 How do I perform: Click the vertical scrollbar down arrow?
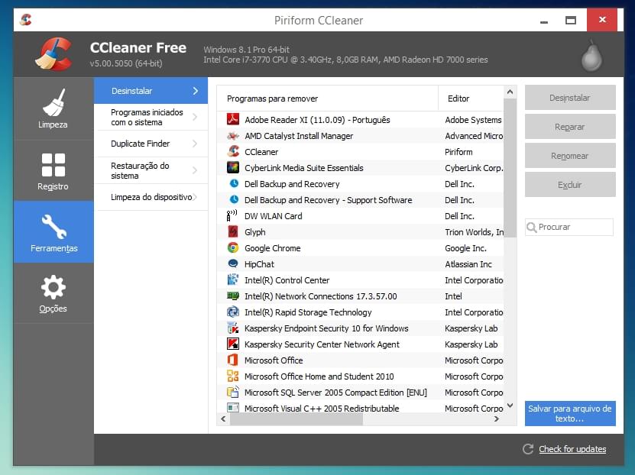click(510, 406)
